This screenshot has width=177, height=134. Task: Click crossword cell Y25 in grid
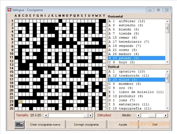[104, 108]
